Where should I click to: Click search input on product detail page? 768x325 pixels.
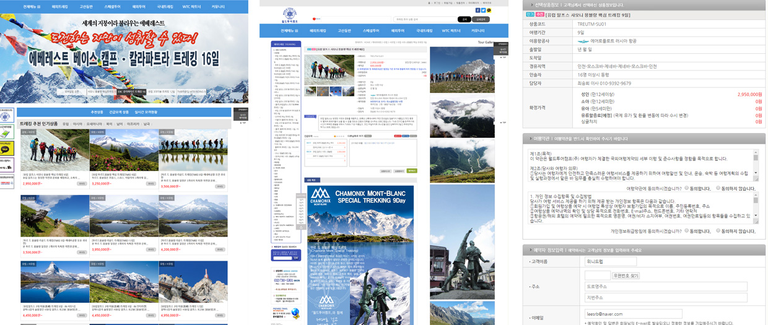[x=425, y=19]
